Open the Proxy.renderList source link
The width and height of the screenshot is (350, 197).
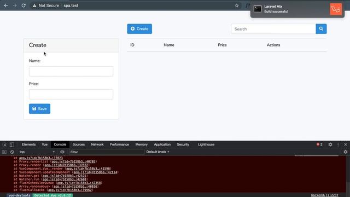tap(73, 161)
